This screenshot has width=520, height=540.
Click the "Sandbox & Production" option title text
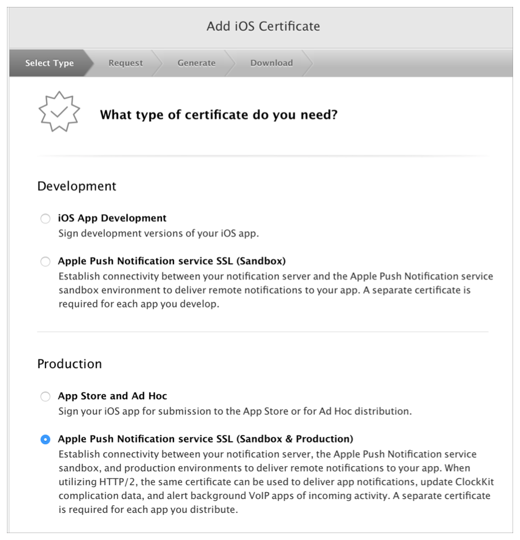[x=205, y=439]
